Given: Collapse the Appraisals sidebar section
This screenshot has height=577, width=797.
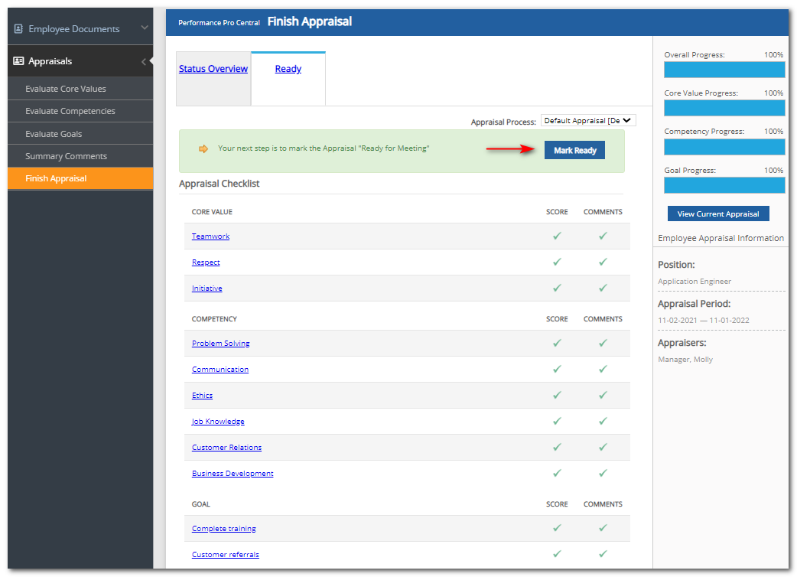Looking at the screenshot, I should pyautogui.click(x=144, y=62).
